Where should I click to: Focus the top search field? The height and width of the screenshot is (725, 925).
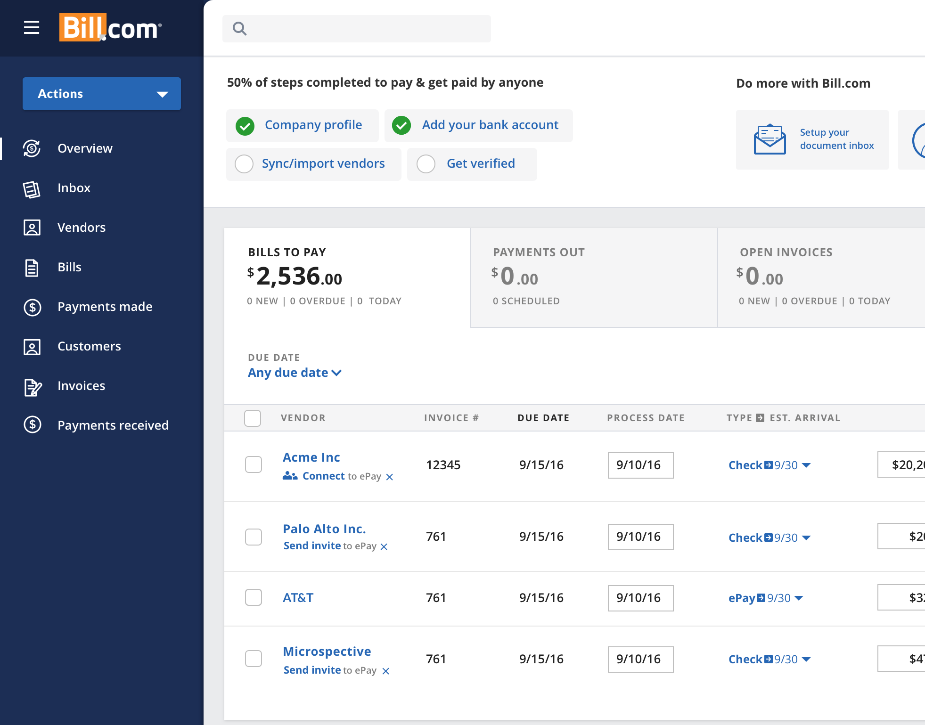coord(357,29)
